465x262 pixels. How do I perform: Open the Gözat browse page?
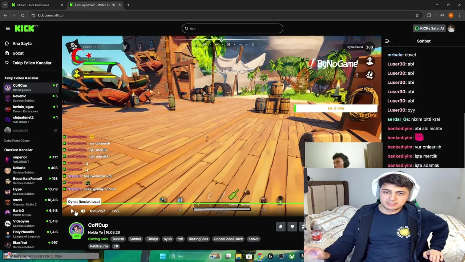(18, 53)
